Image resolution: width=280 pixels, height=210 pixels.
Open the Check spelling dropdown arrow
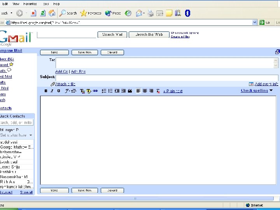271,91
